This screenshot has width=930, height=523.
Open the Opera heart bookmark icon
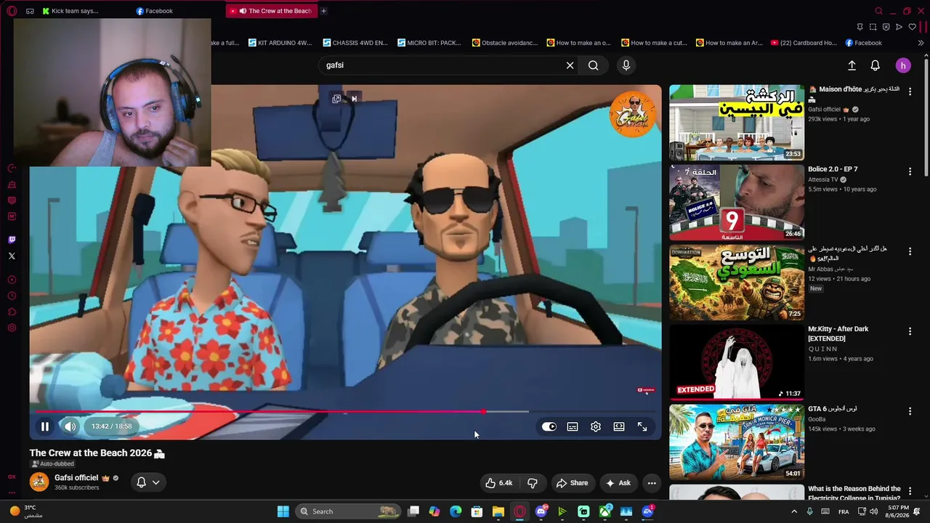(912, 27)
